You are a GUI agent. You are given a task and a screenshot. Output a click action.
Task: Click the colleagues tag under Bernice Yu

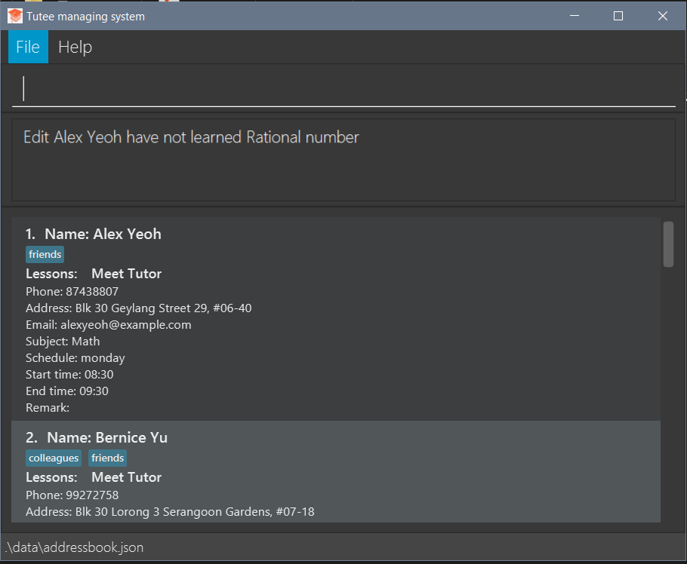pos(54,458)
